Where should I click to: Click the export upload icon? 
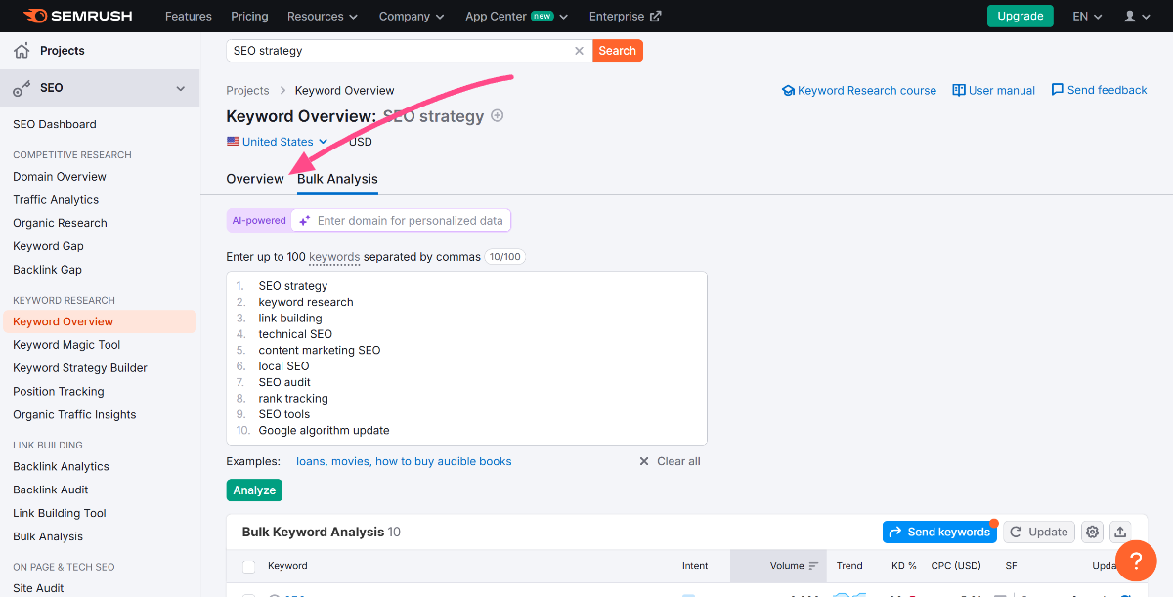[x=1120, y=532]
